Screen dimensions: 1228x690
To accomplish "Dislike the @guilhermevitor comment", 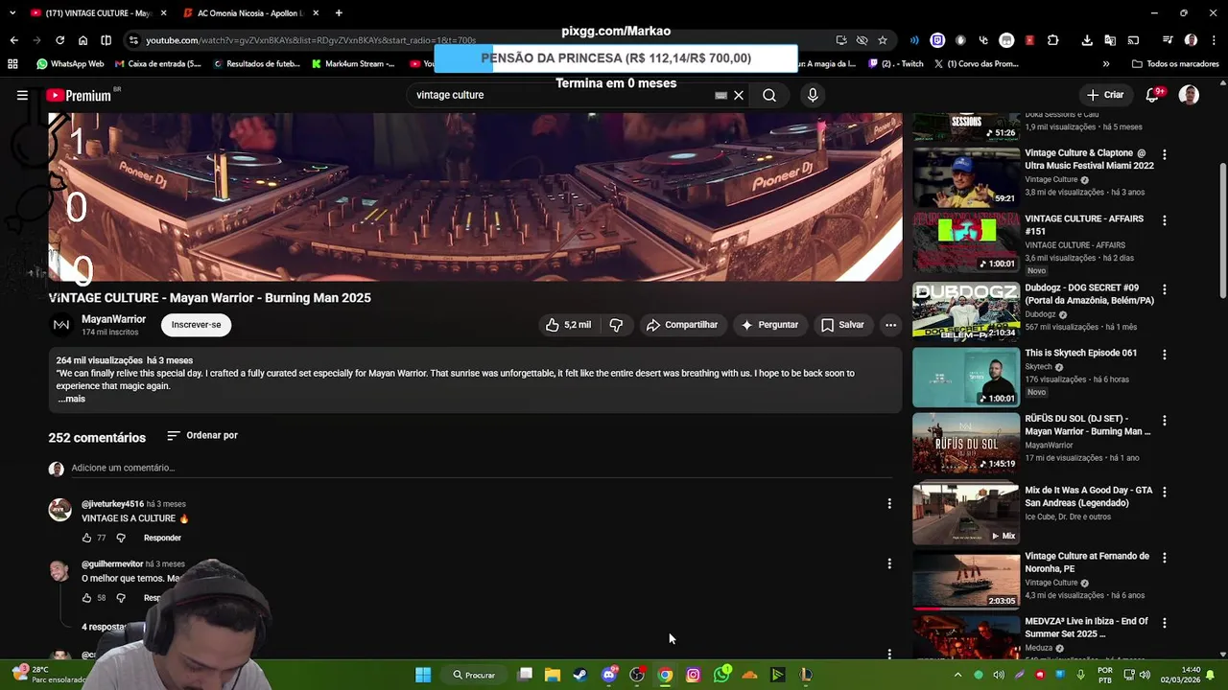I will point(121,598).
